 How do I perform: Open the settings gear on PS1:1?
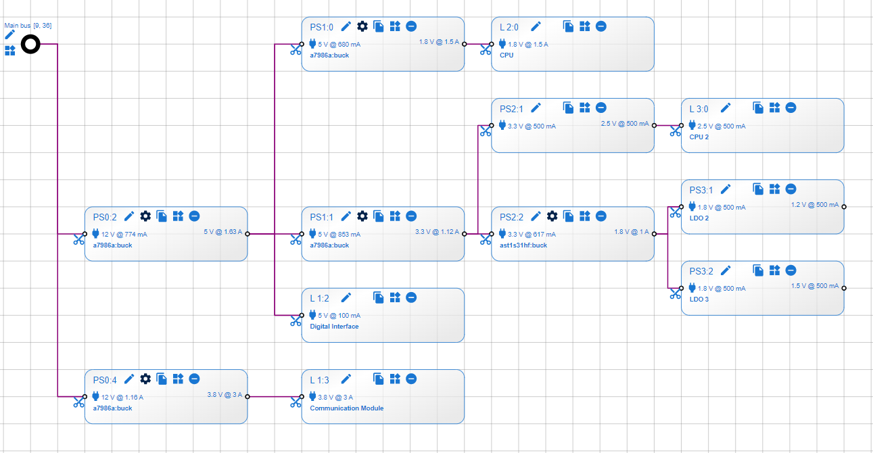pyautogui.click(x=362, y=216)
